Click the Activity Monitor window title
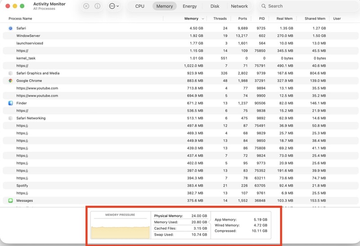Viewport: 360px width, 246px height. tap(49, 4)
